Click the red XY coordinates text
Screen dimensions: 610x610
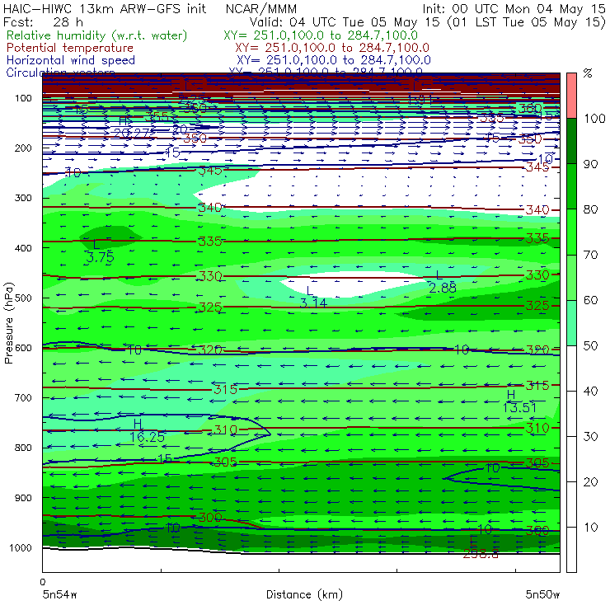(332, 48)
